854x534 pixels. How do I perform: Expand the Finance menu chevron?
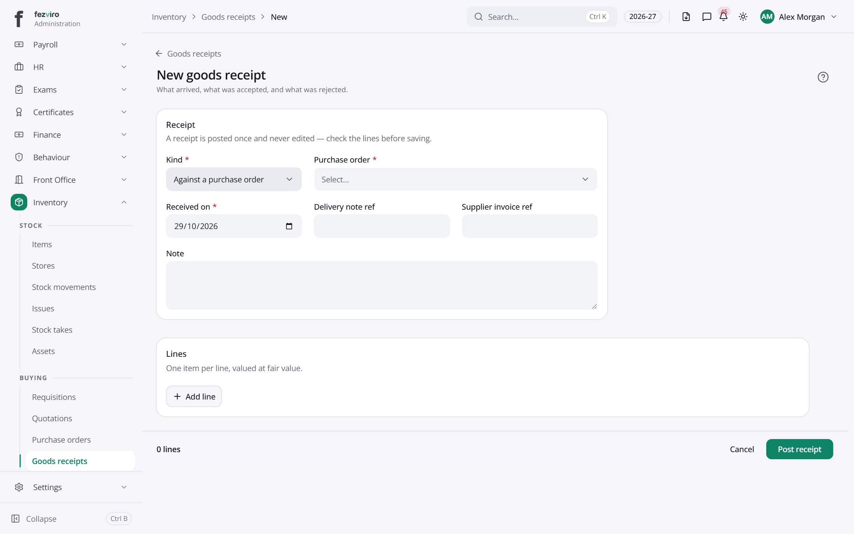click(x=124, y=134)
